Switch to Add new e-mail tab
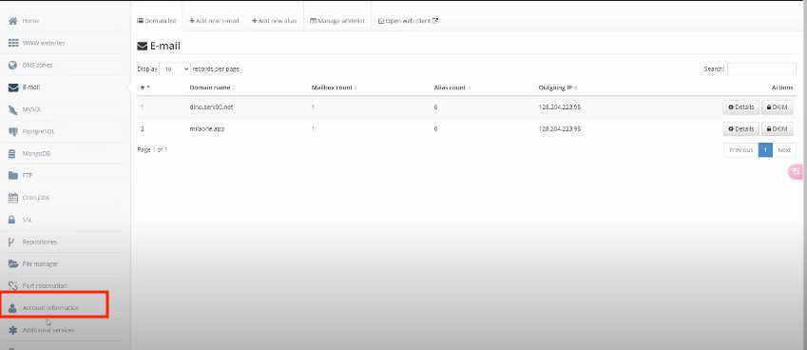807x350 pixels. pyautogui.click(x=214, y=21)
